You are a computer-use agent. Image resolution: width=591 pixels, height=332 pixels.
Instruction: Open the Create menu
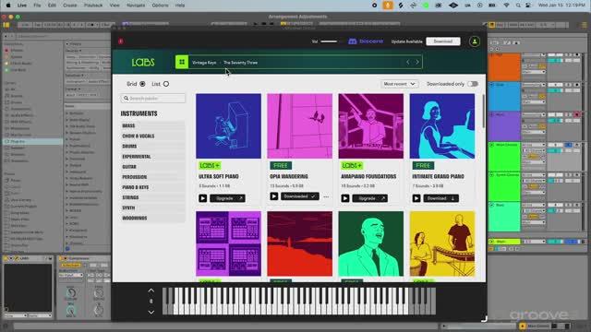coord(70,6)
